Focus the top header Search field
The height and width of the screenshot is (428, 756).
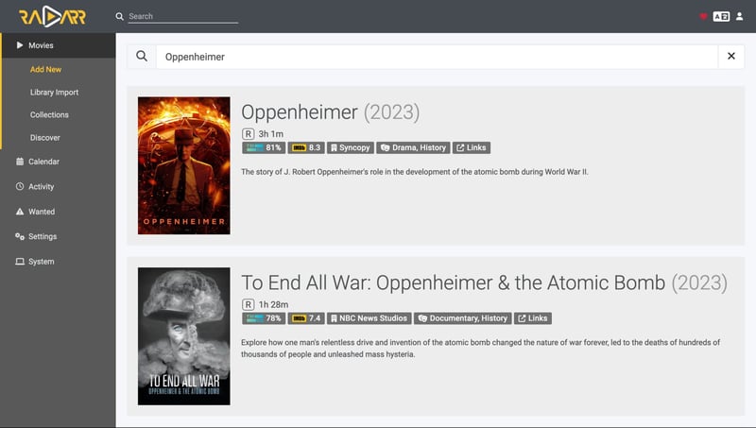click(x=181, y=17)
